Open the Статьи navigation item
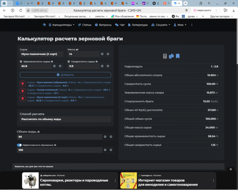Viewport: 238px width, 190px height. (x=85, y=25)
